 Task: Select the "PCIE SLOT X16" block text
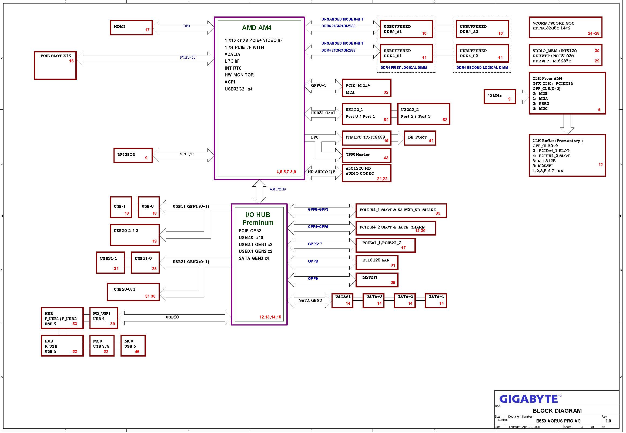click(x=56, y=56)
